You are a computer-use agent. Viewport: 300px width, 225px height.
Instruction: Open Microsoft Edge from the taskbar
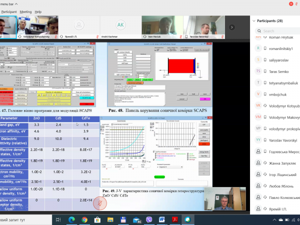point(70,219)
